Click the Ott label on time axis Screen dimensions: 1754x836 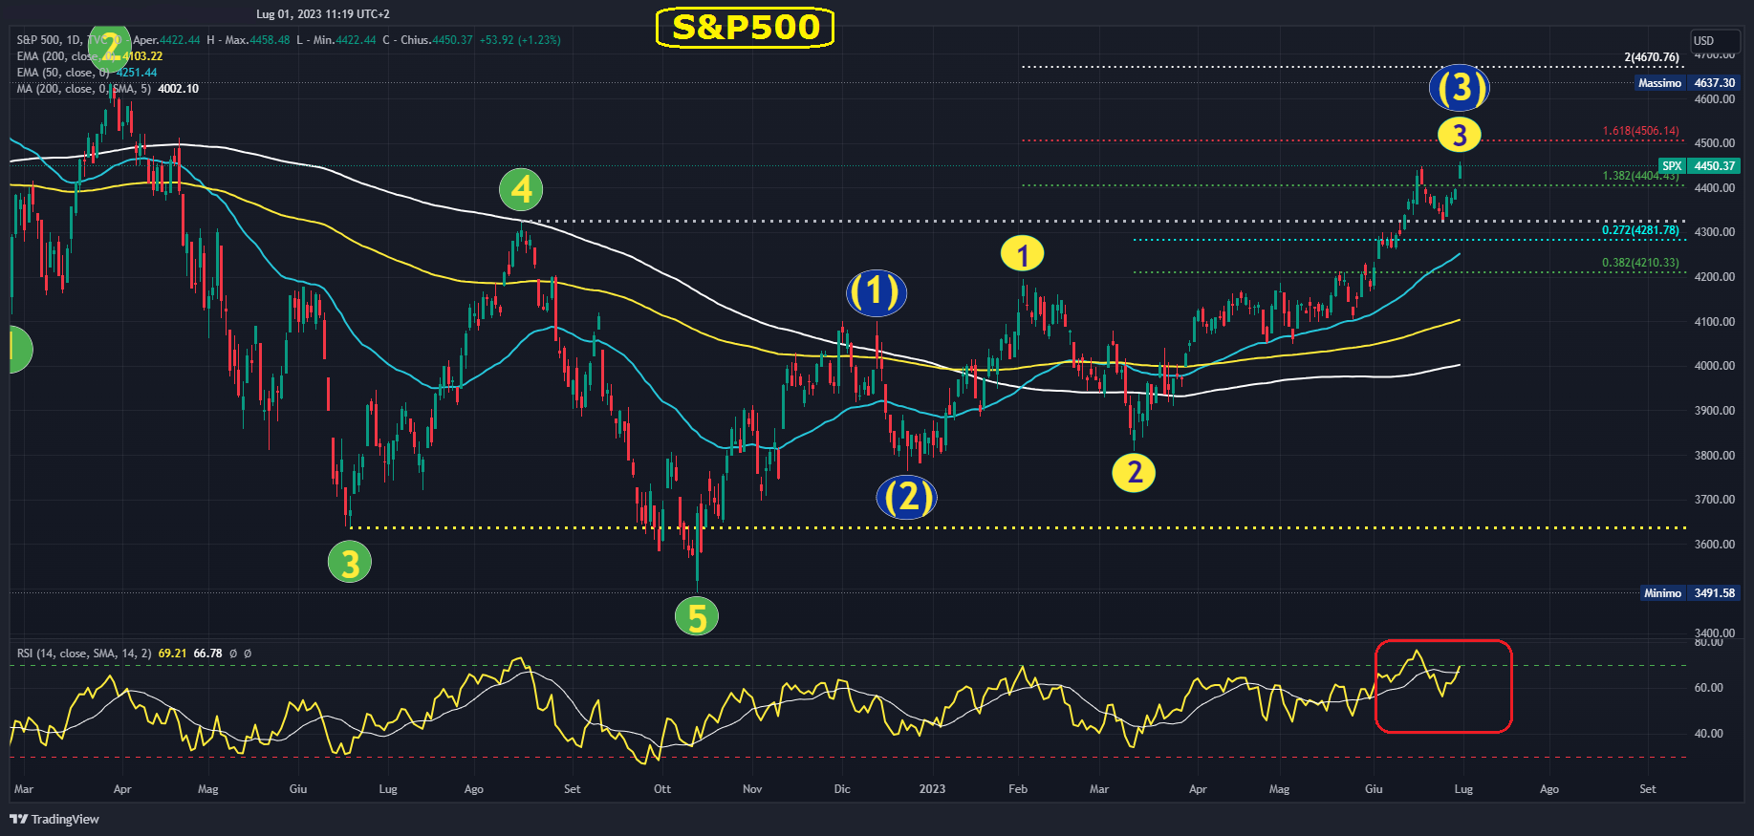pyautogui.click(x=662, y=789)
